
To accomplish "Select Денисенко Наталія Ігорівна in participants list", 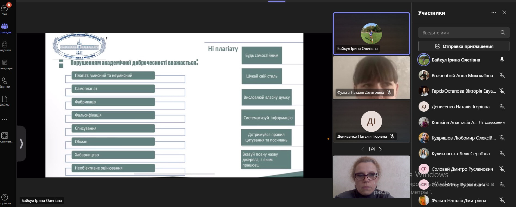I will (464, 107).
